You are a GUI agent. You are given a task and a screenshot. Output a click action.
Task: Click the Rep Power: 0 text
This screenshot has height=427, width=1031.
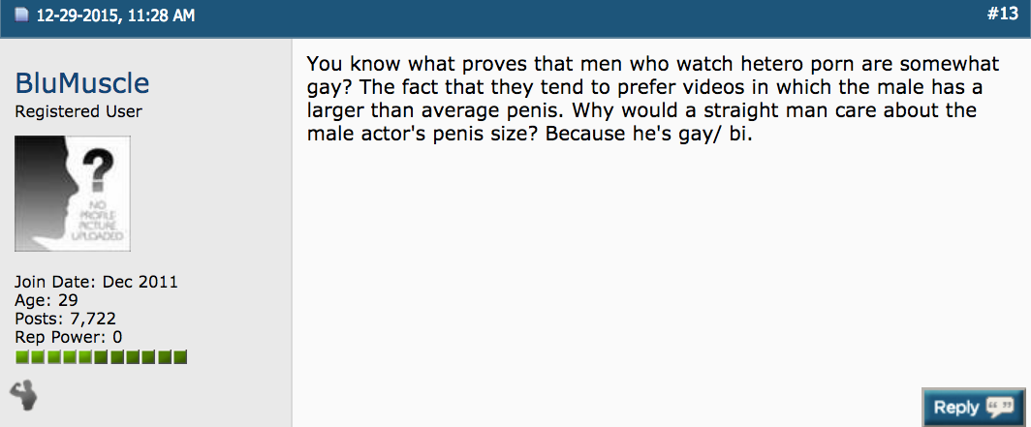click(x=69, y=337)
